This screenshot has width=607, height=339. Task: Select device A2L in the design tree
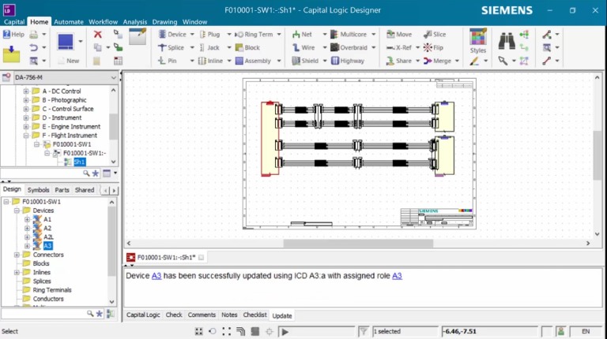tap(48, 237)
